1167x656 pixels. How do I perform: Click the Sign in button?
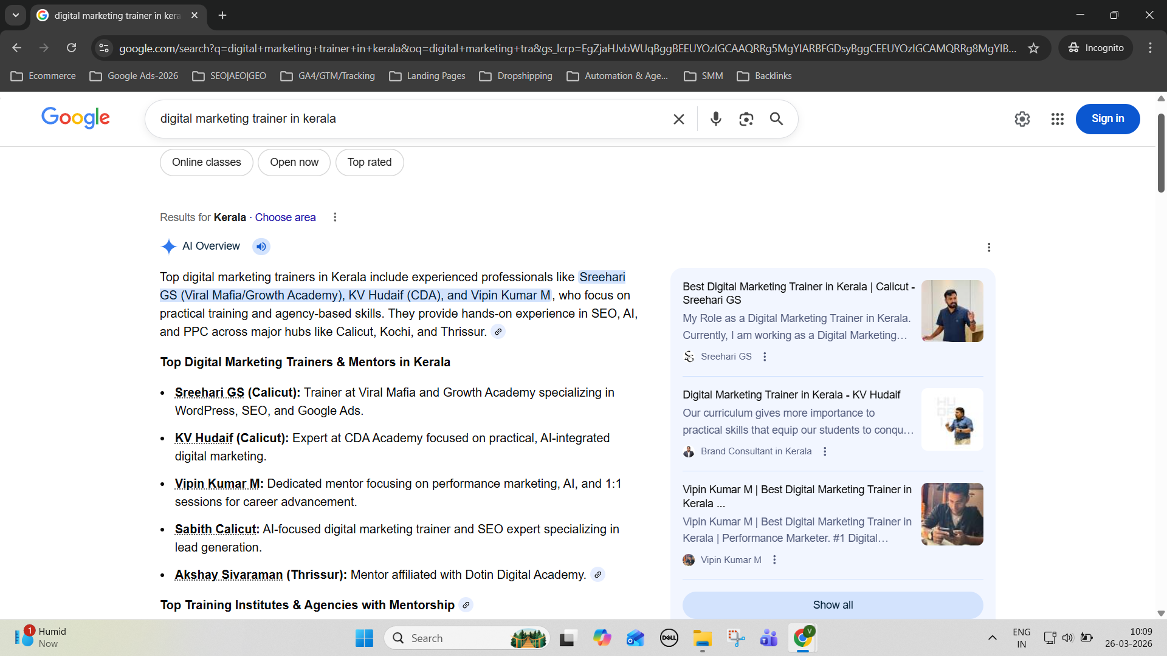tap(1108, 119)
